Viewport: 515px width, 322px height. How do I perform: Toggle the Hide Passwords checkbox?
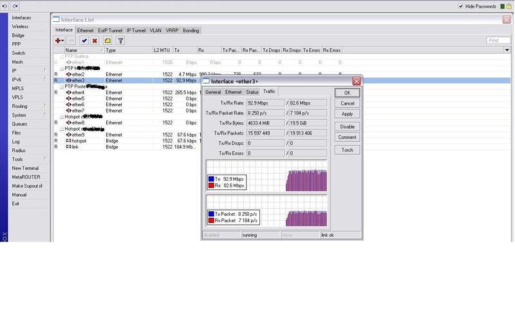coord(461,6)
